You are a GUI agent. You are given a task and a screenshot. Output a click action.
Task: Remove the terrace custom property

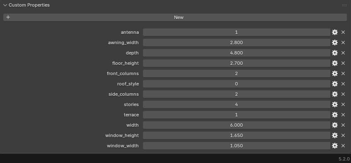(x=343, y=115)
